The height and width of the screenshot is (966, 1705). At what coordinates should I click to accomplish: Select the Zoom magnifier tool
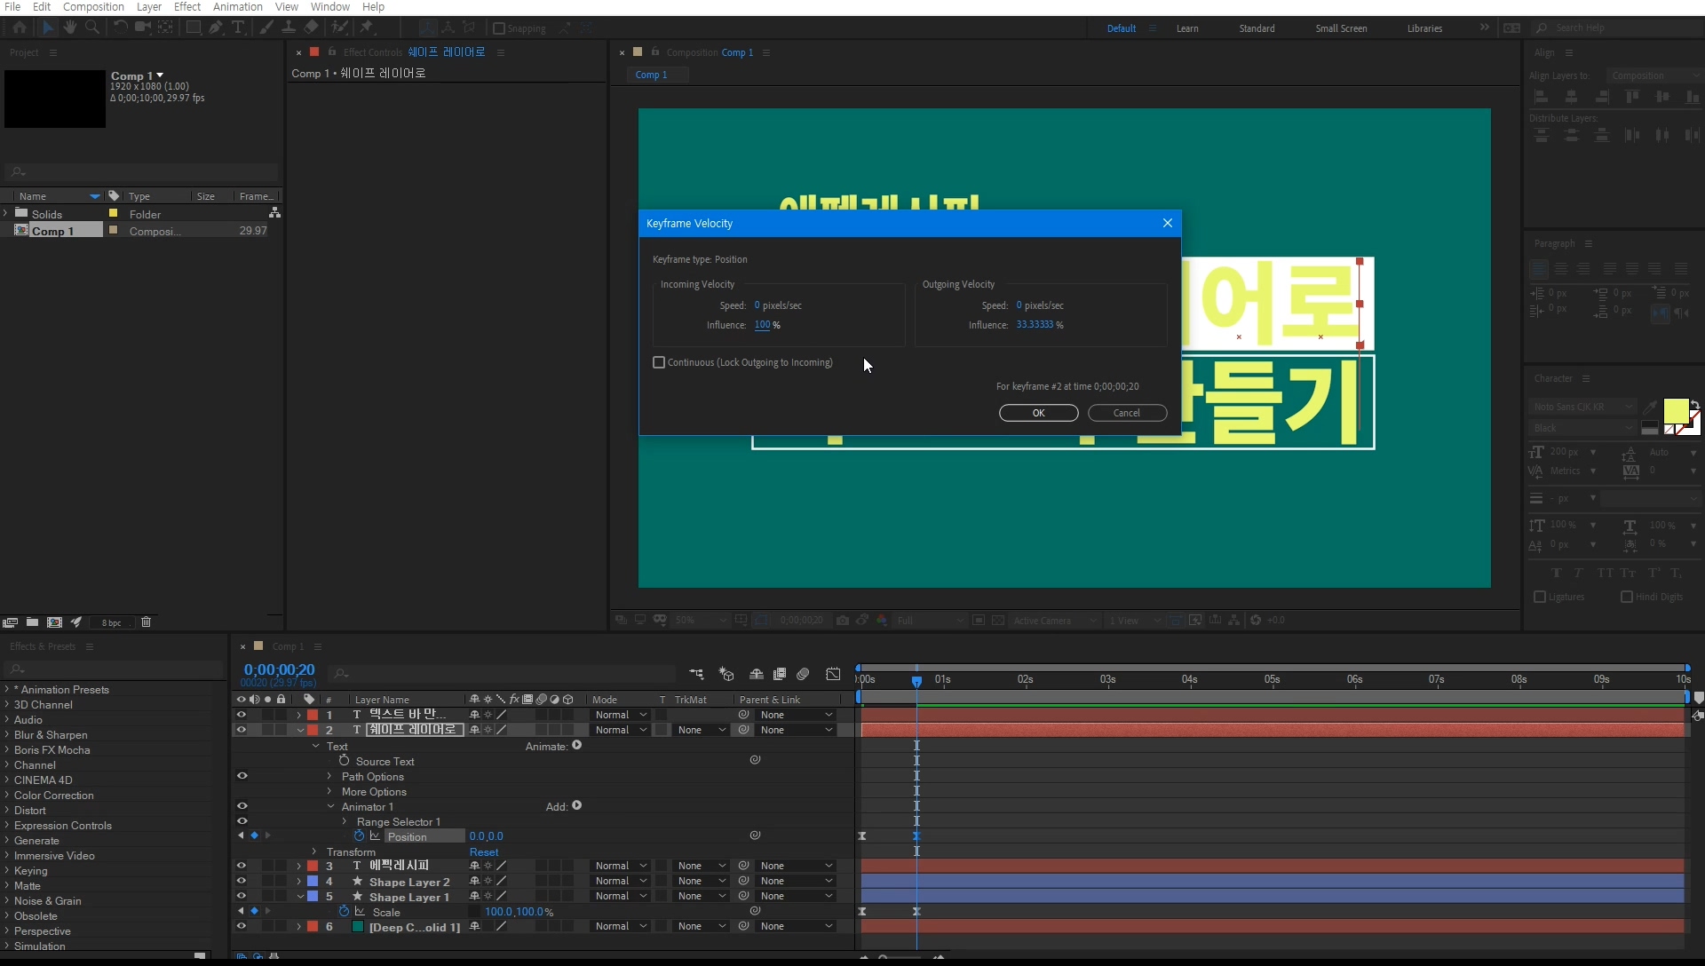click(92, 28)
